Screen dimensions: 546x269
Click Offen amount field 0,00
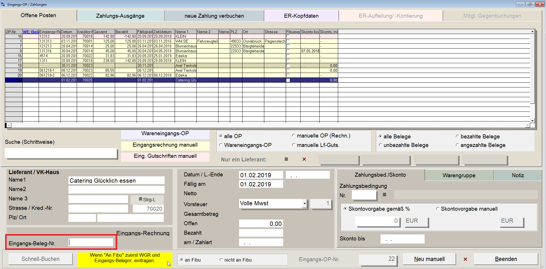(261, 224)
